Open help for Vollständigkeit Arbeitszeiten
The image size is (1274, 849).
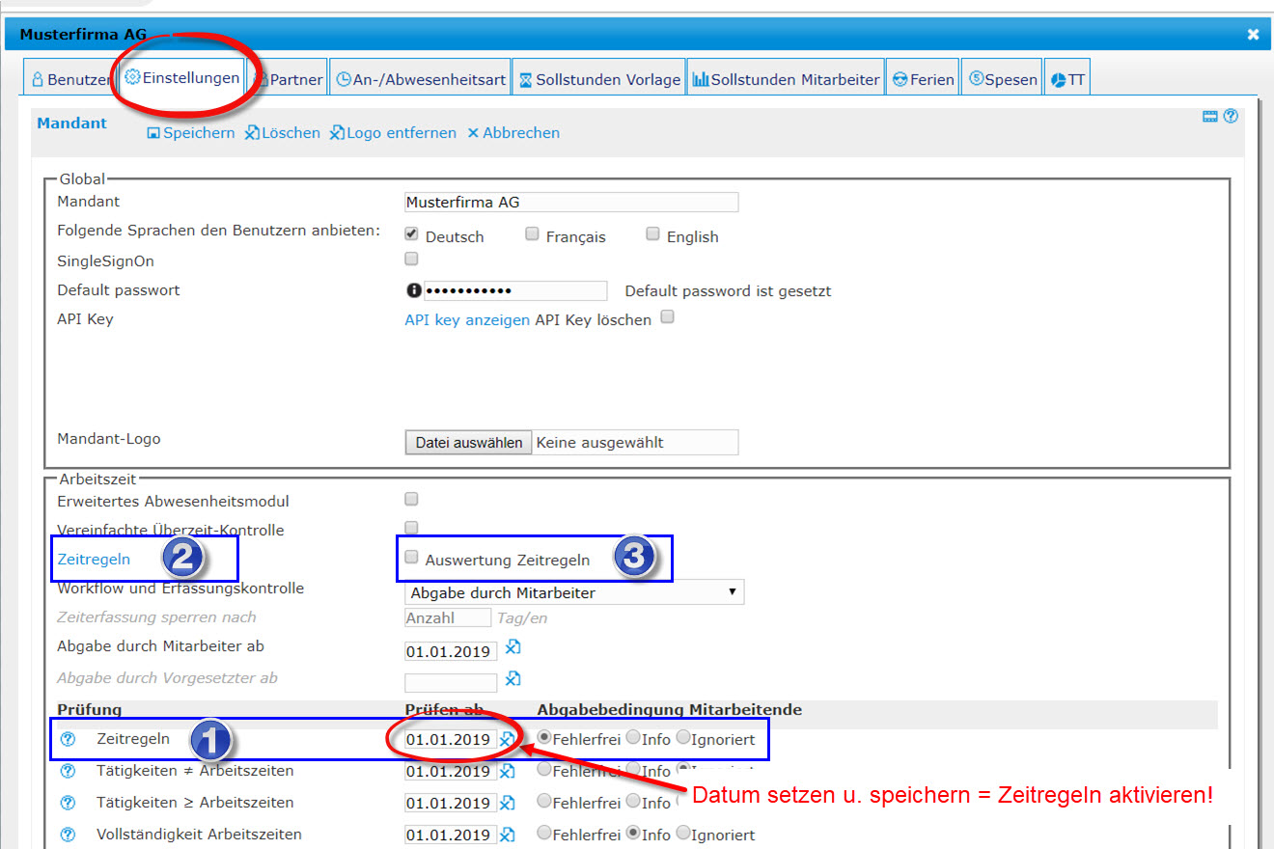pos(68,835)
